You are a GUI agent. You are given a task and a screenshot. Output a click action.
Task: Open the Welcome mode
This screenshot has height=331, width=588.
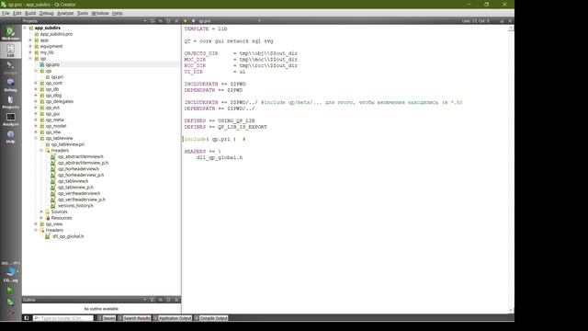point(10,33)
